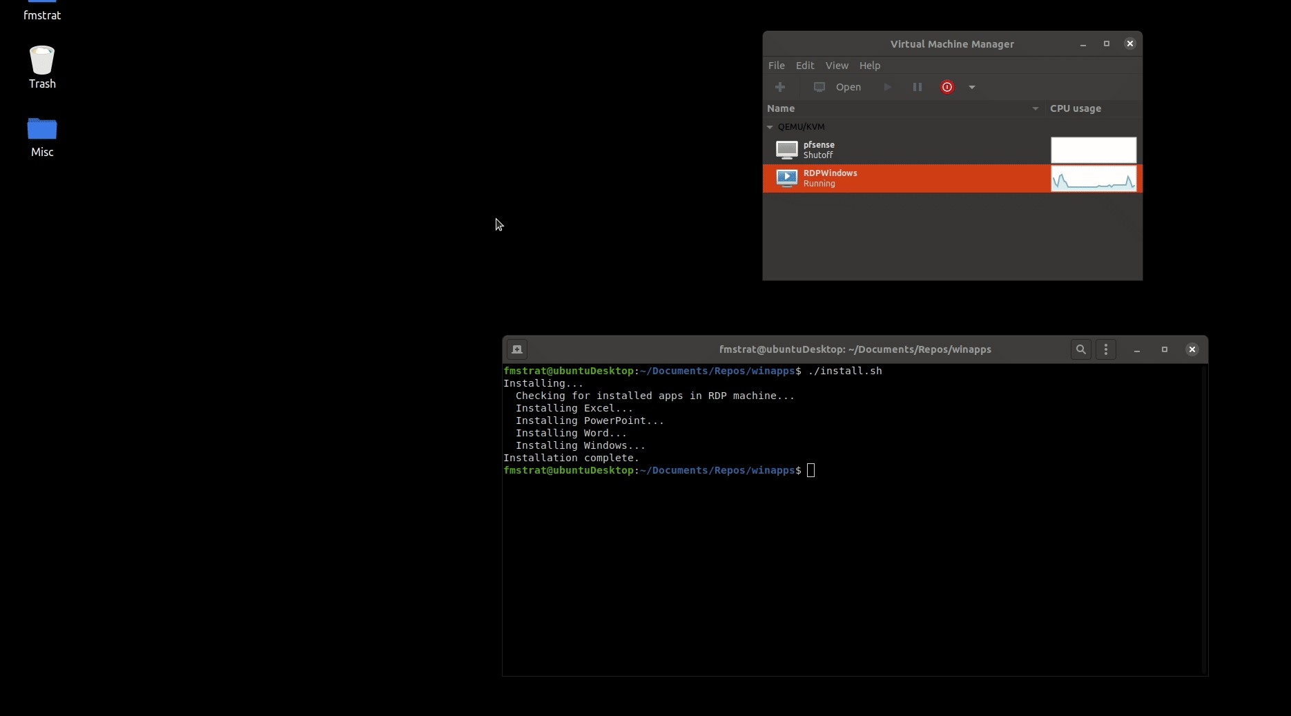Viewport: 1291px width, 716px height.
Task: Open the File menu
Action: [x=776, y=66]
